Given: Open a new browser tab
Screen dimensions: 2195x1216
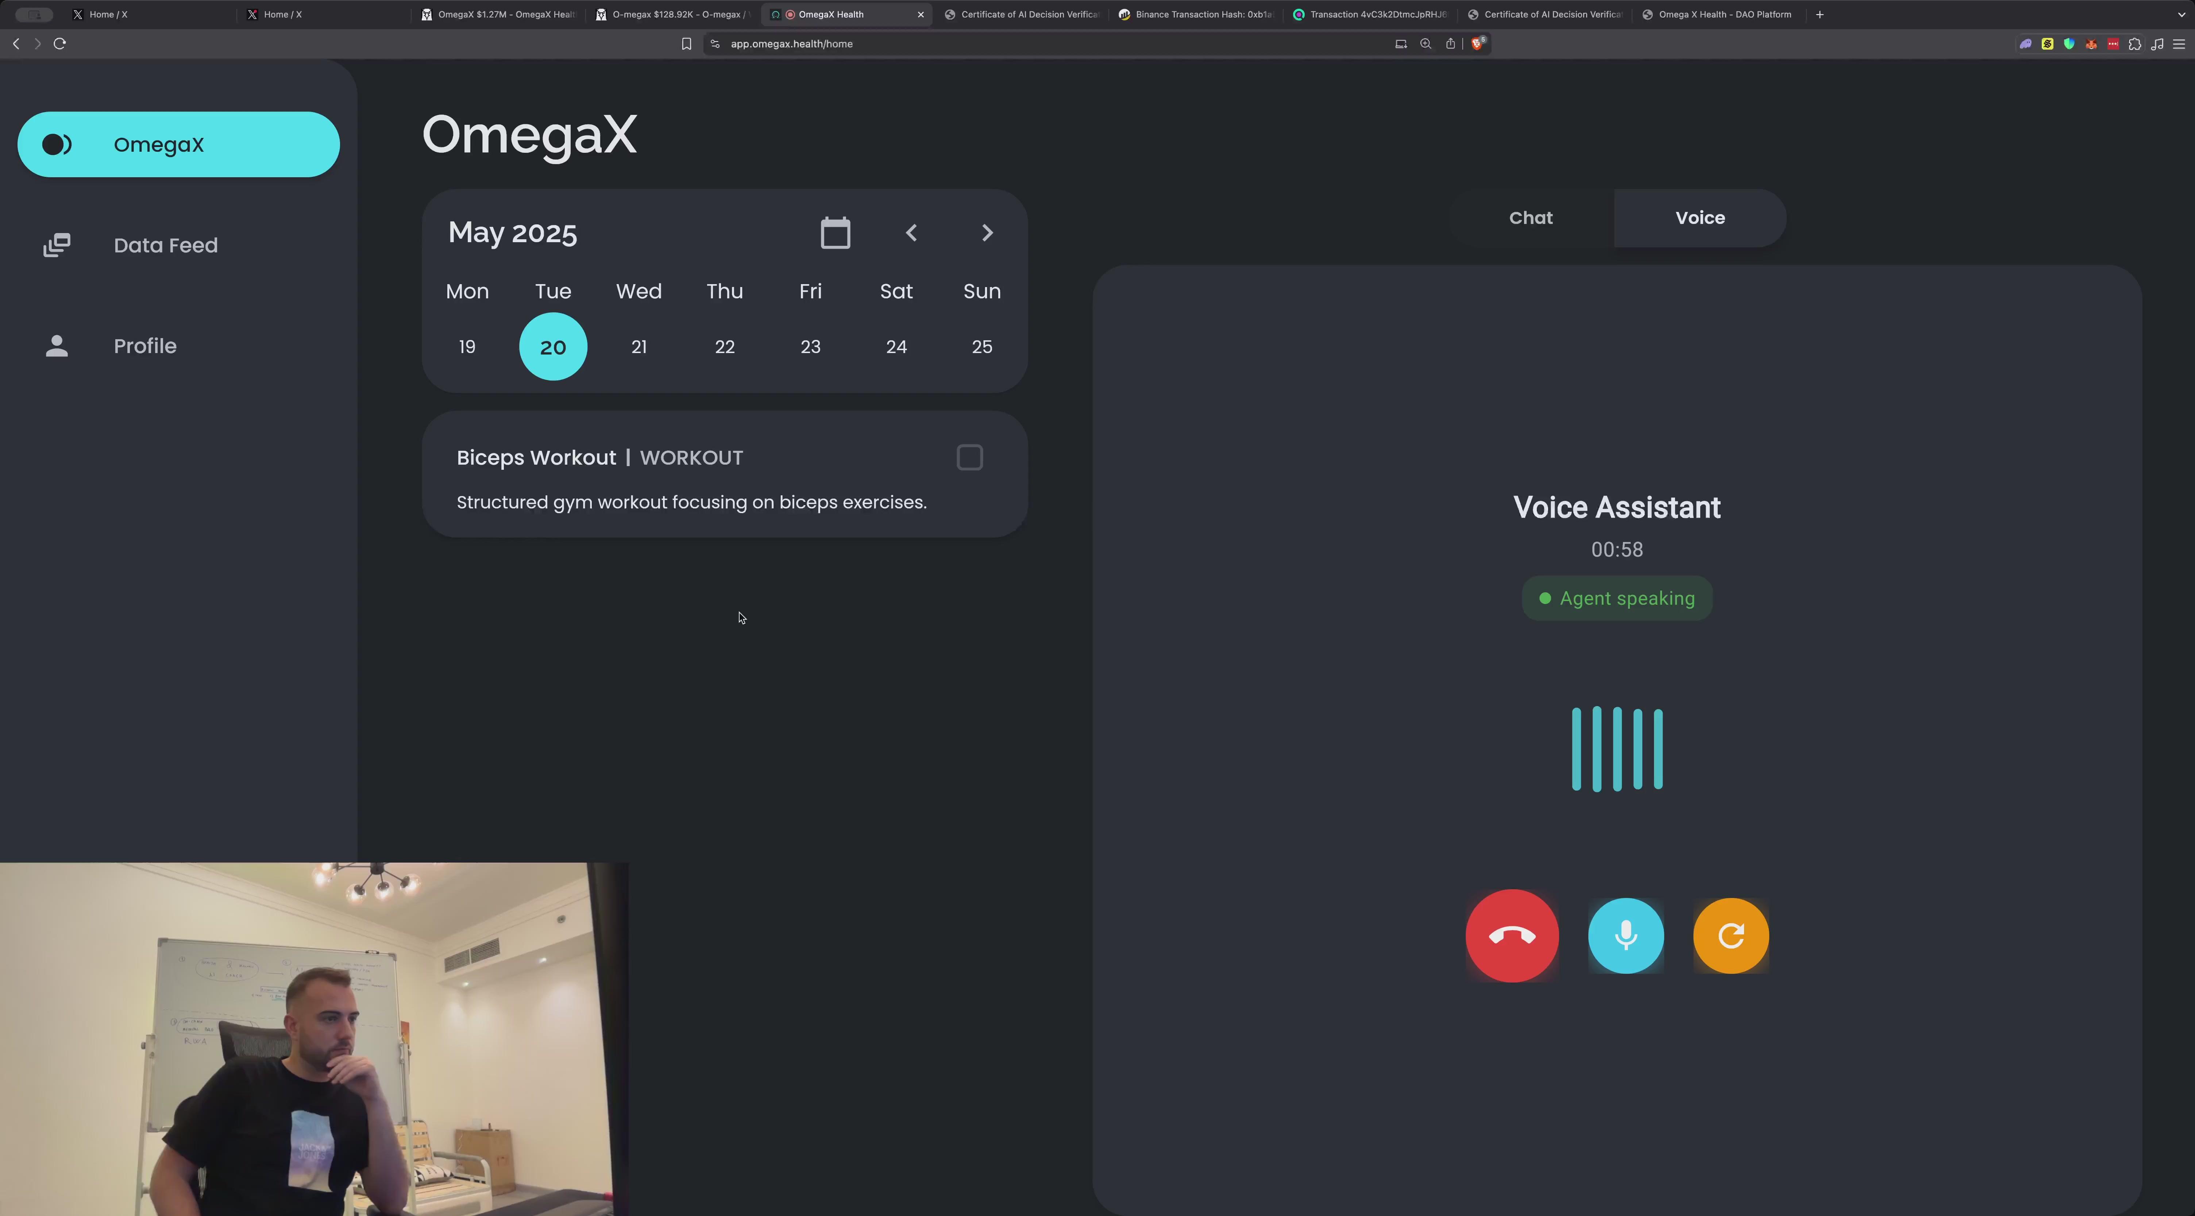Looking at the screenshot, I should click(1819, 15).
